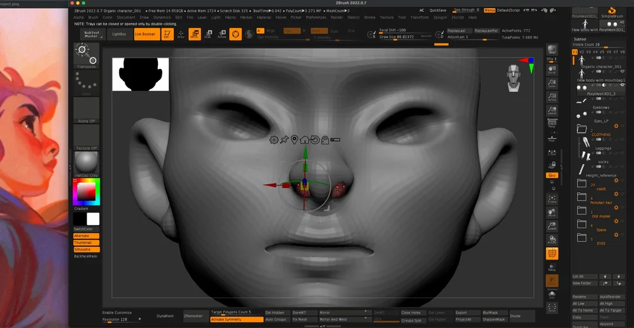This screenshot has width=634, height=328.
Task: Expand the EYES folder
Action: point(581,237)
